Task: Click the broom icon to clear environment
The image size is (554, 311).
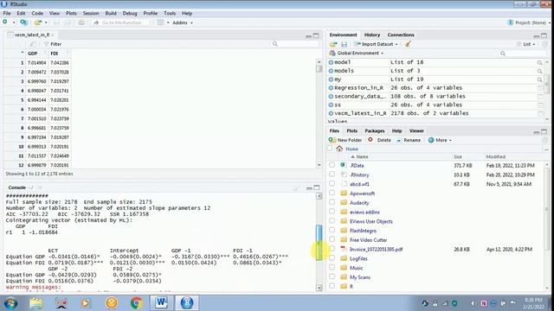Action: (408, 44)
